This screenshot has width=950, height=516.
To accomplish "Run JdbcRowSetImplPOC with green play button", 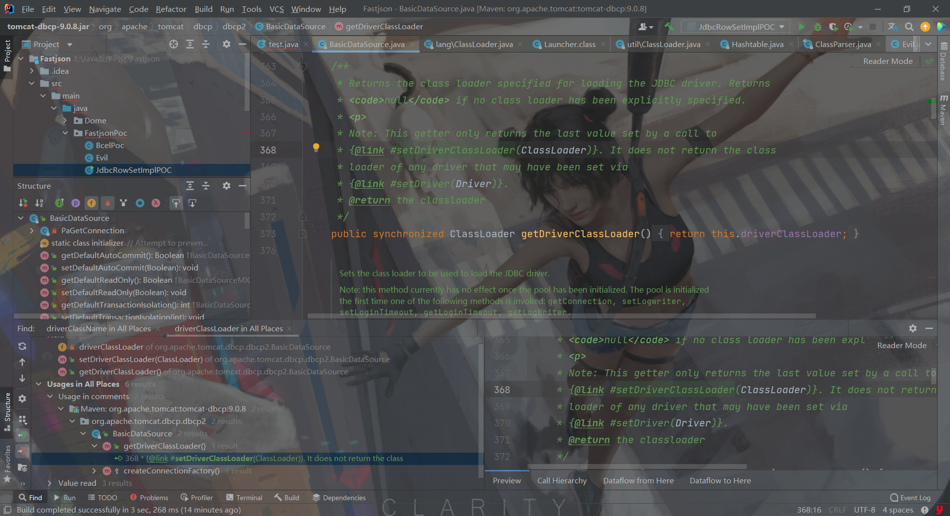I will 802,27.
